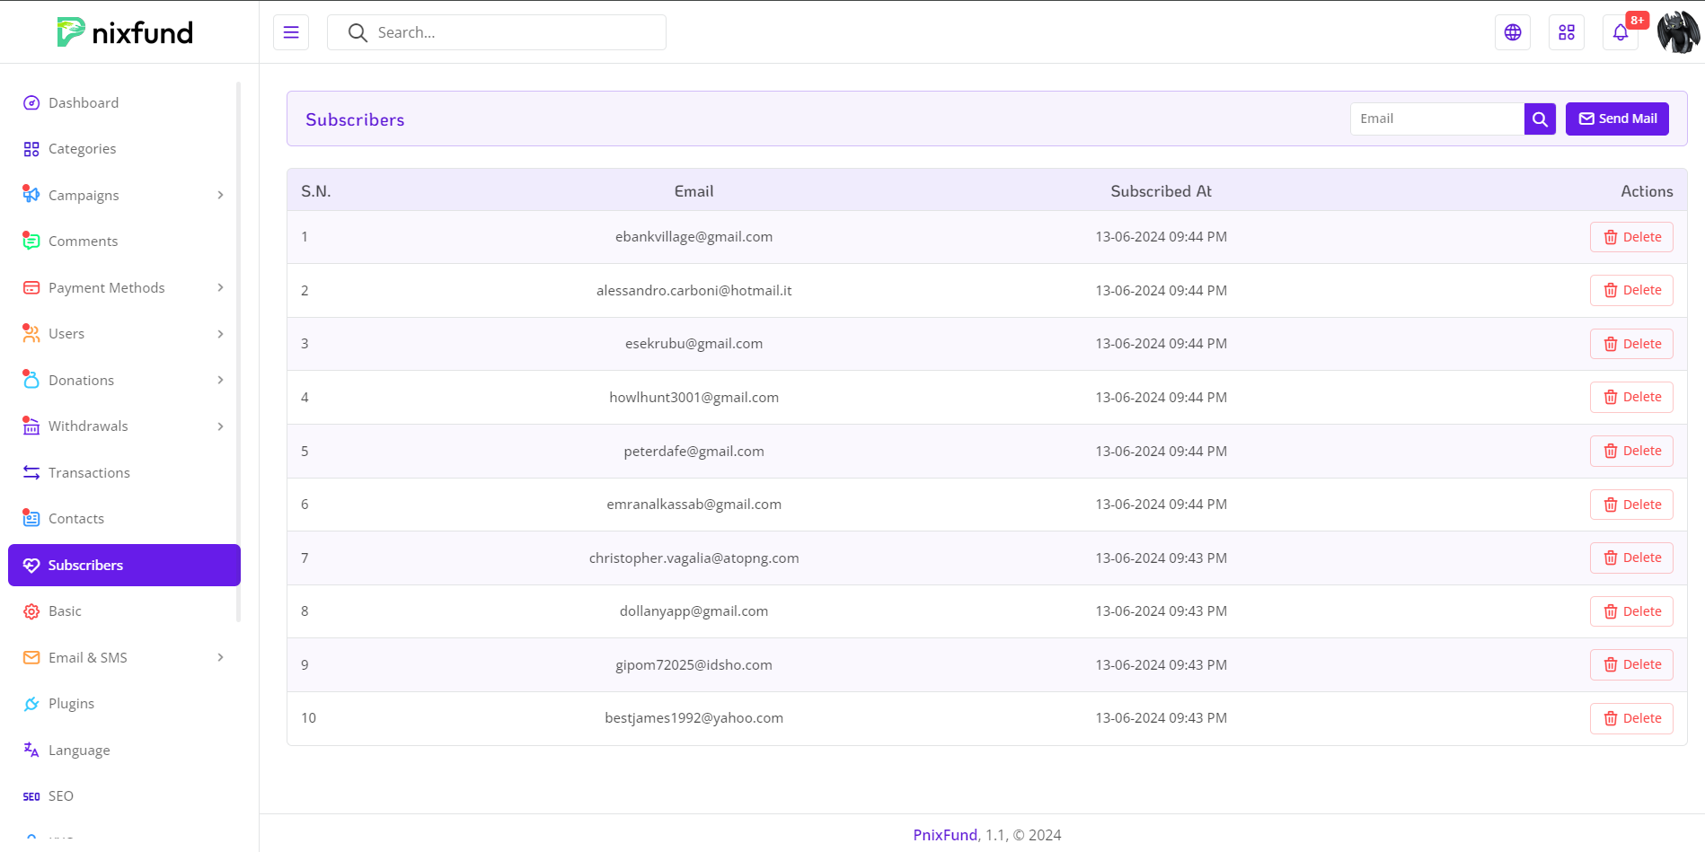Go to the Contacts menu item
Screen dimensions: 1705x852
tap(76, 519)
